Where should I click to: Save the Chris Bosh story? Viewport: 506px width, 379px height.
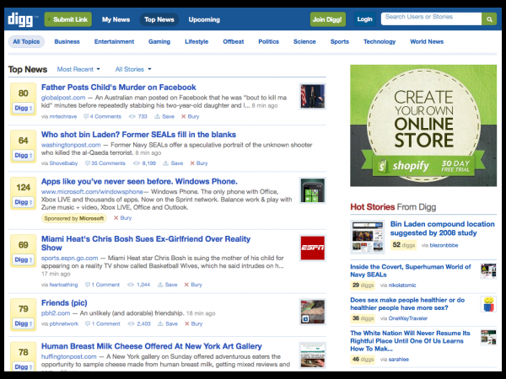[168, 285]
